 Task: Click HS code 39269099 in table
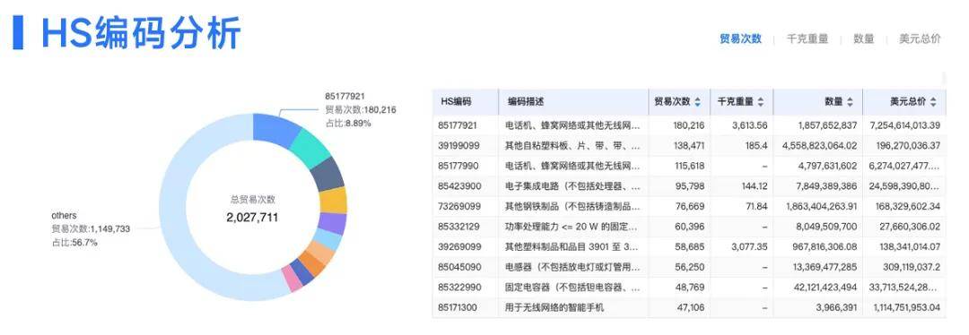click(x=458, y=247)
